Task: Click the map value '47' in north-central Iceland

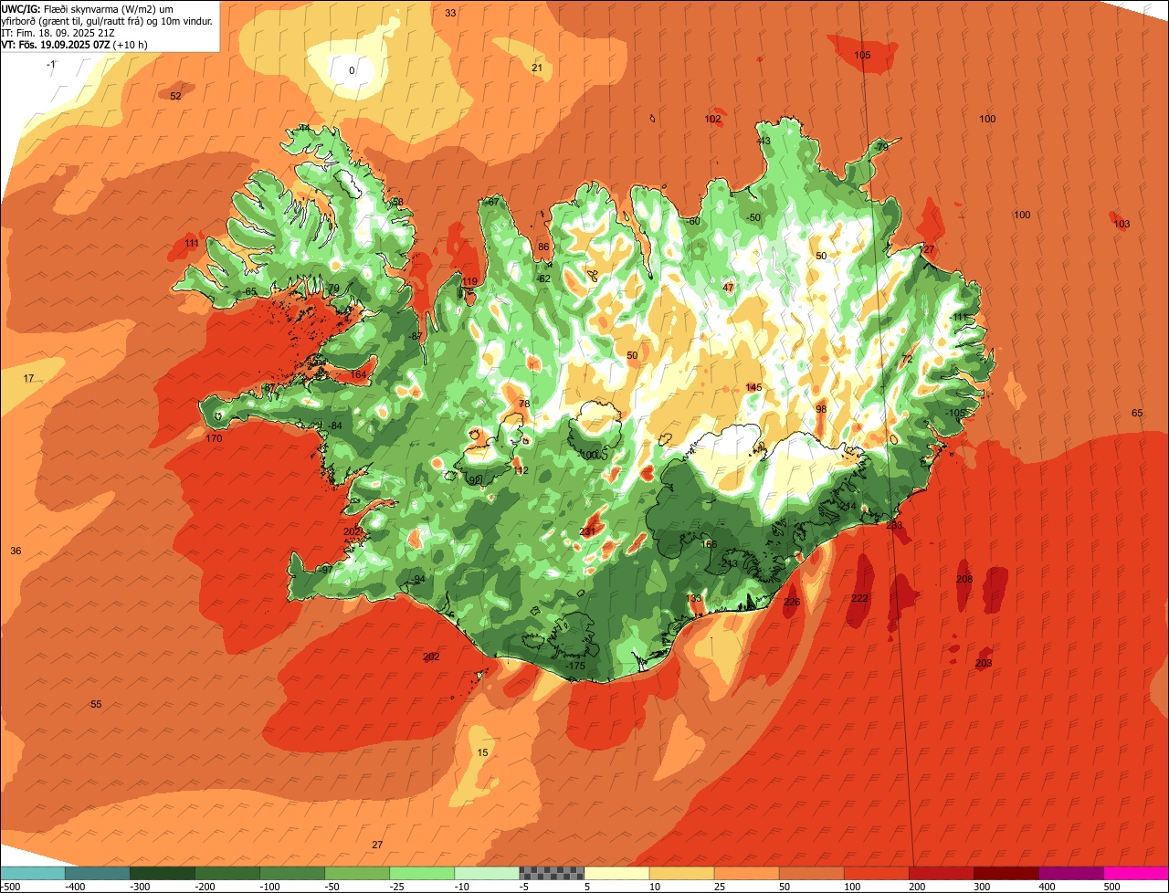Action: click(x=728, y=288)
